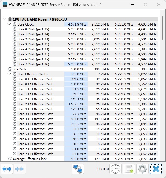Viewport: 166px width, 178px height.
Task: Click clock icon beside Core 3 T0 Effective Clock
Action: tap(15, 109)
